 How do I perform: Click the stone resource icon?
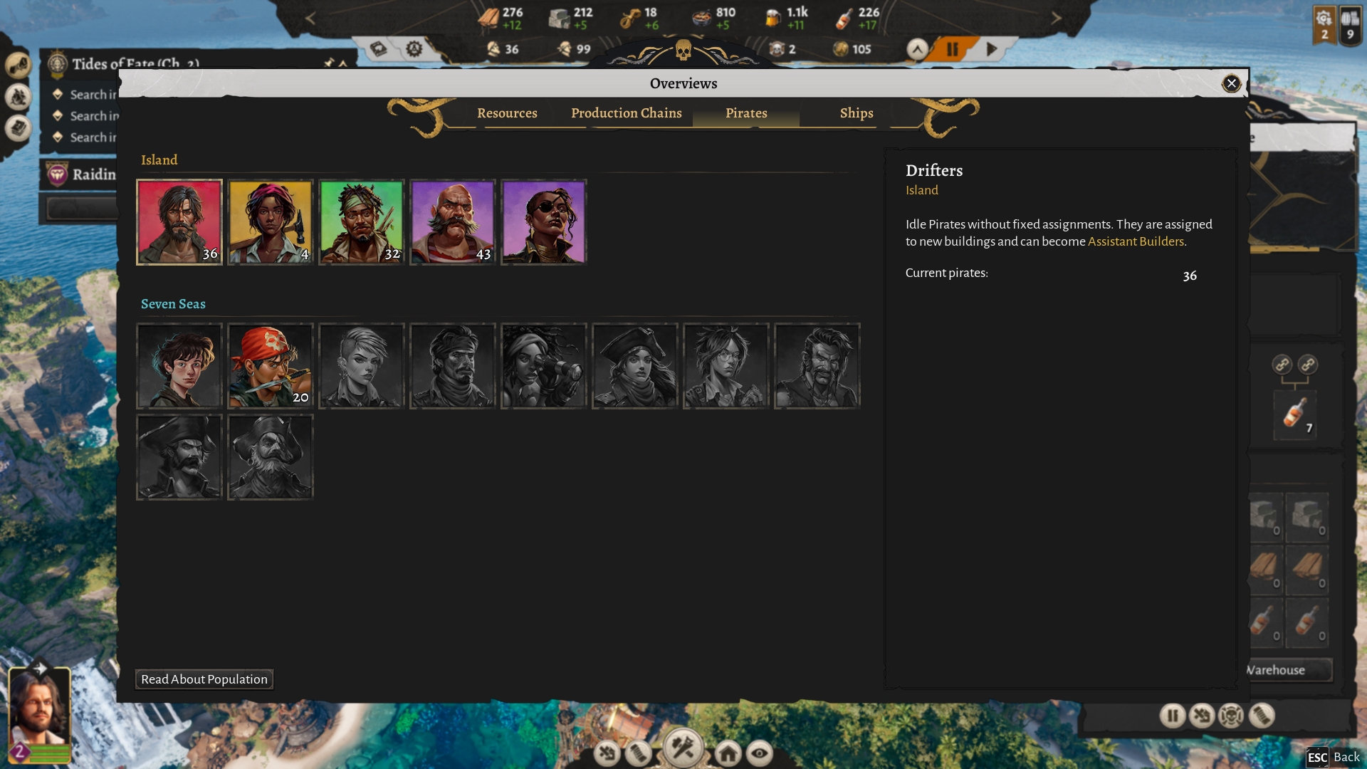point(560,18)
